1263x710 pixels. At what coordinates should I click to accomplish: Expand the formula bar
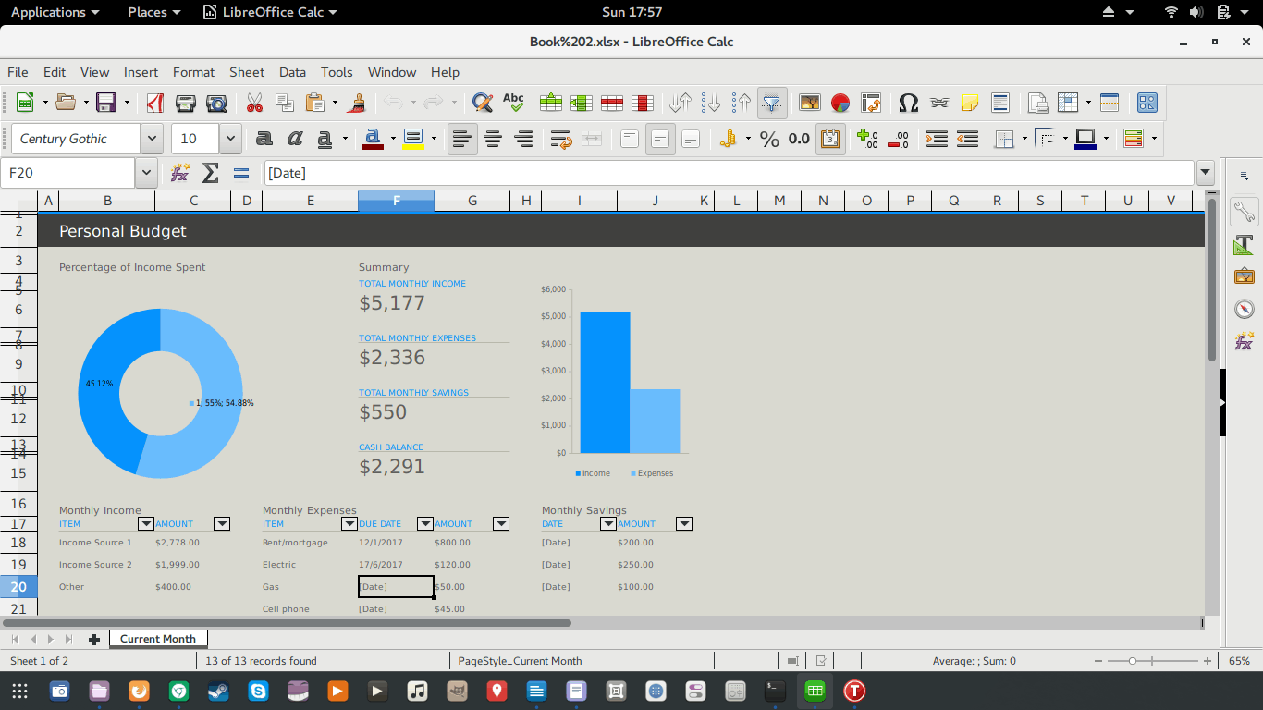click(1206, 173)
